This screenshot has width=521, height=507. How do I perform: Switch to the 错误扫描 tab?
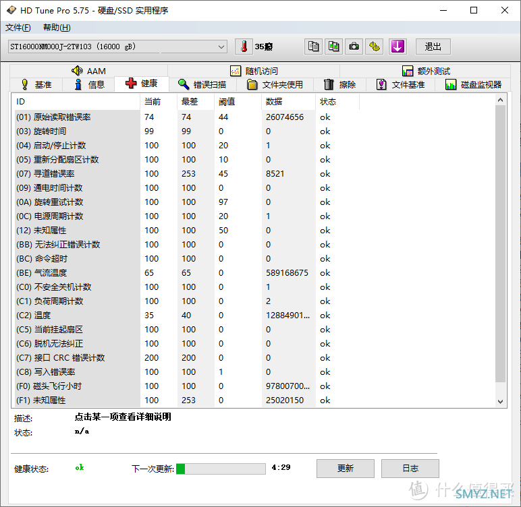pos(202,85)
